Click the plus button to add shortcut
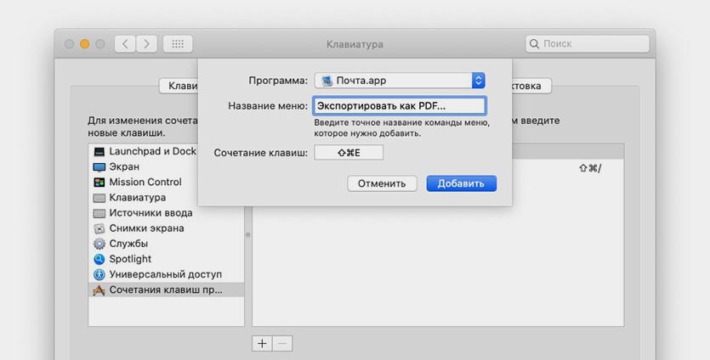Screen dimensions: 710x360 coord(262,343)
